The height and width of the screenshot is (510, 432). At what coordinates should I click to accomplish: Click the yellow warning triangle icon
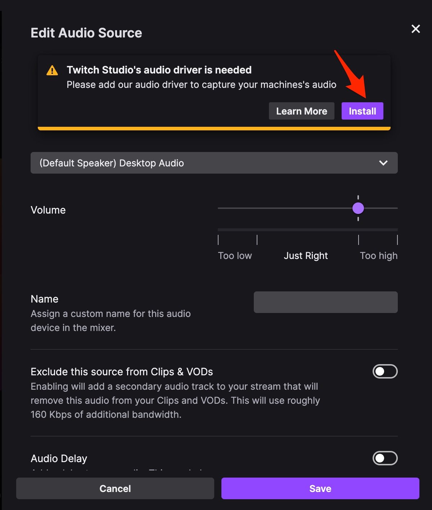[x=53, y=71]
